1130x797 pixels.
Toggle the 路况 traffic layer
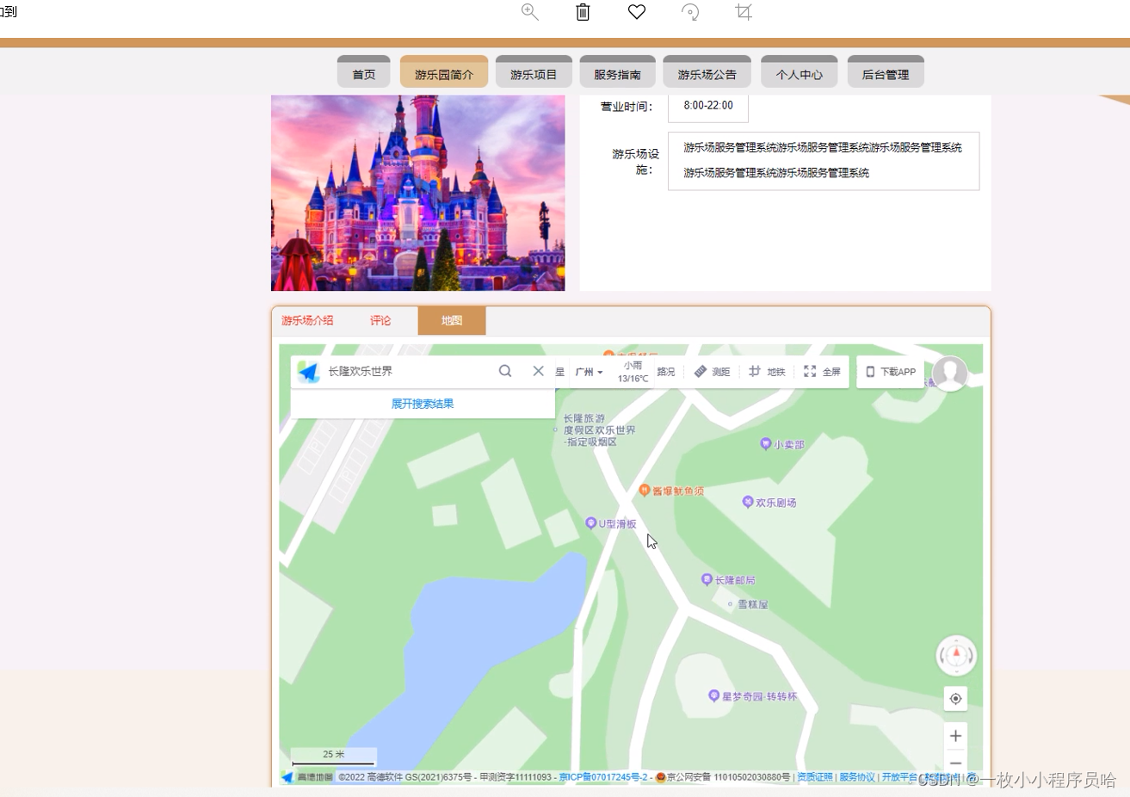tap(666, 372)
